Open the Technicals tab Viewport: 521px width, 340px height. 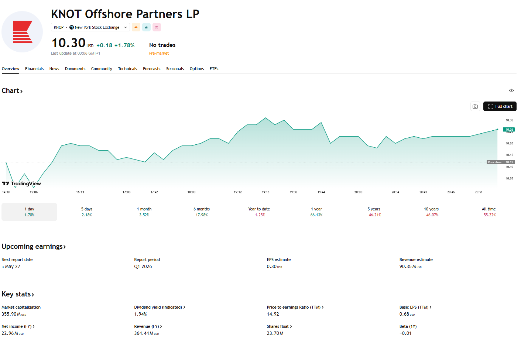pyautogui.click(x=127, y=69)
